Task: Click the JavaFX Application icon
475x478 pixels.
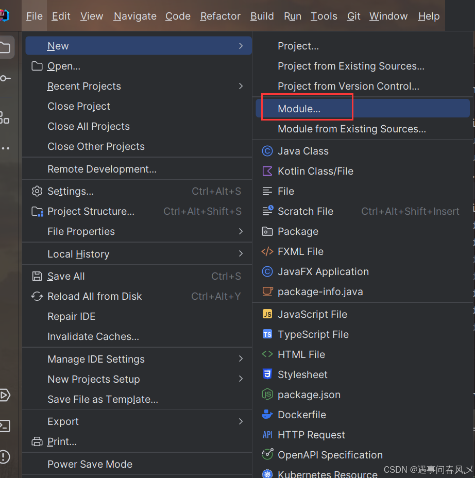Action: 267,271
